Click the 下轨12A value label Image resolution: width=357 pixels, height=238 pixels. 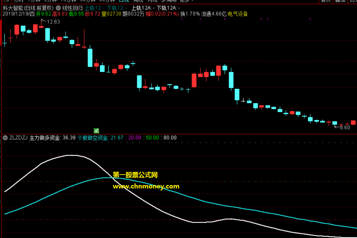(x=168, y=8)
